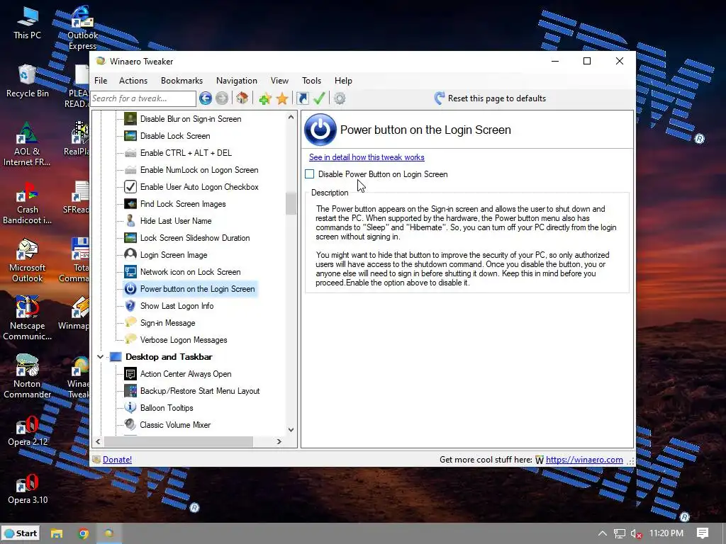Open the Actions menu
Screen dimensions: 726x544
(x=133, y=81)
